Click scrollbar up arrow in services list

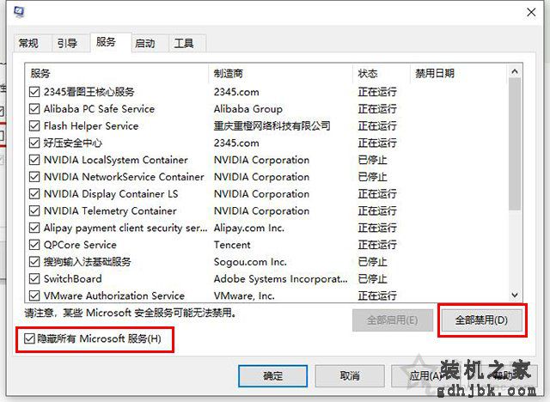tap(515, 71)
